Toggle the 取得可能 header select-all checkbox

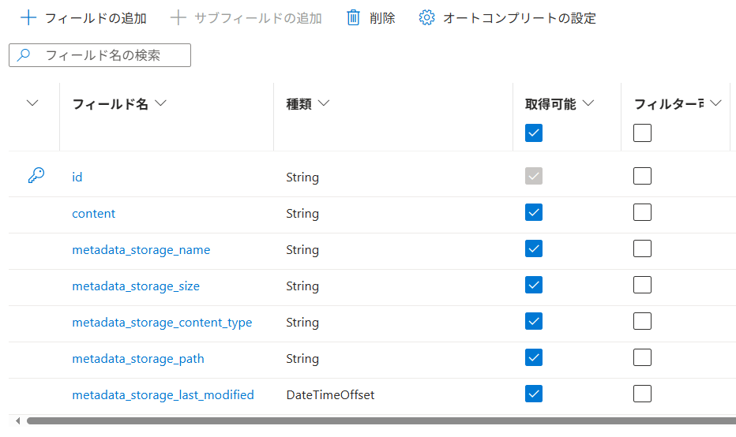coord(534,133)
